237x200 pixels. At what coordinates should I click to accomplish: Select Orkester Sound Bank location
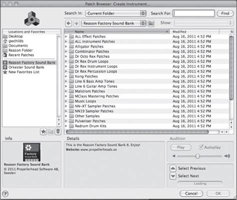[x=26, y=67]
